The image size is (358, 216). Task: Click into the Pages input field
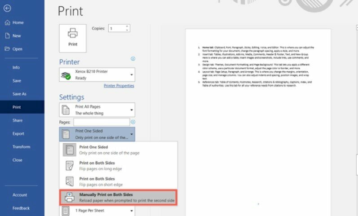[102, 122]
